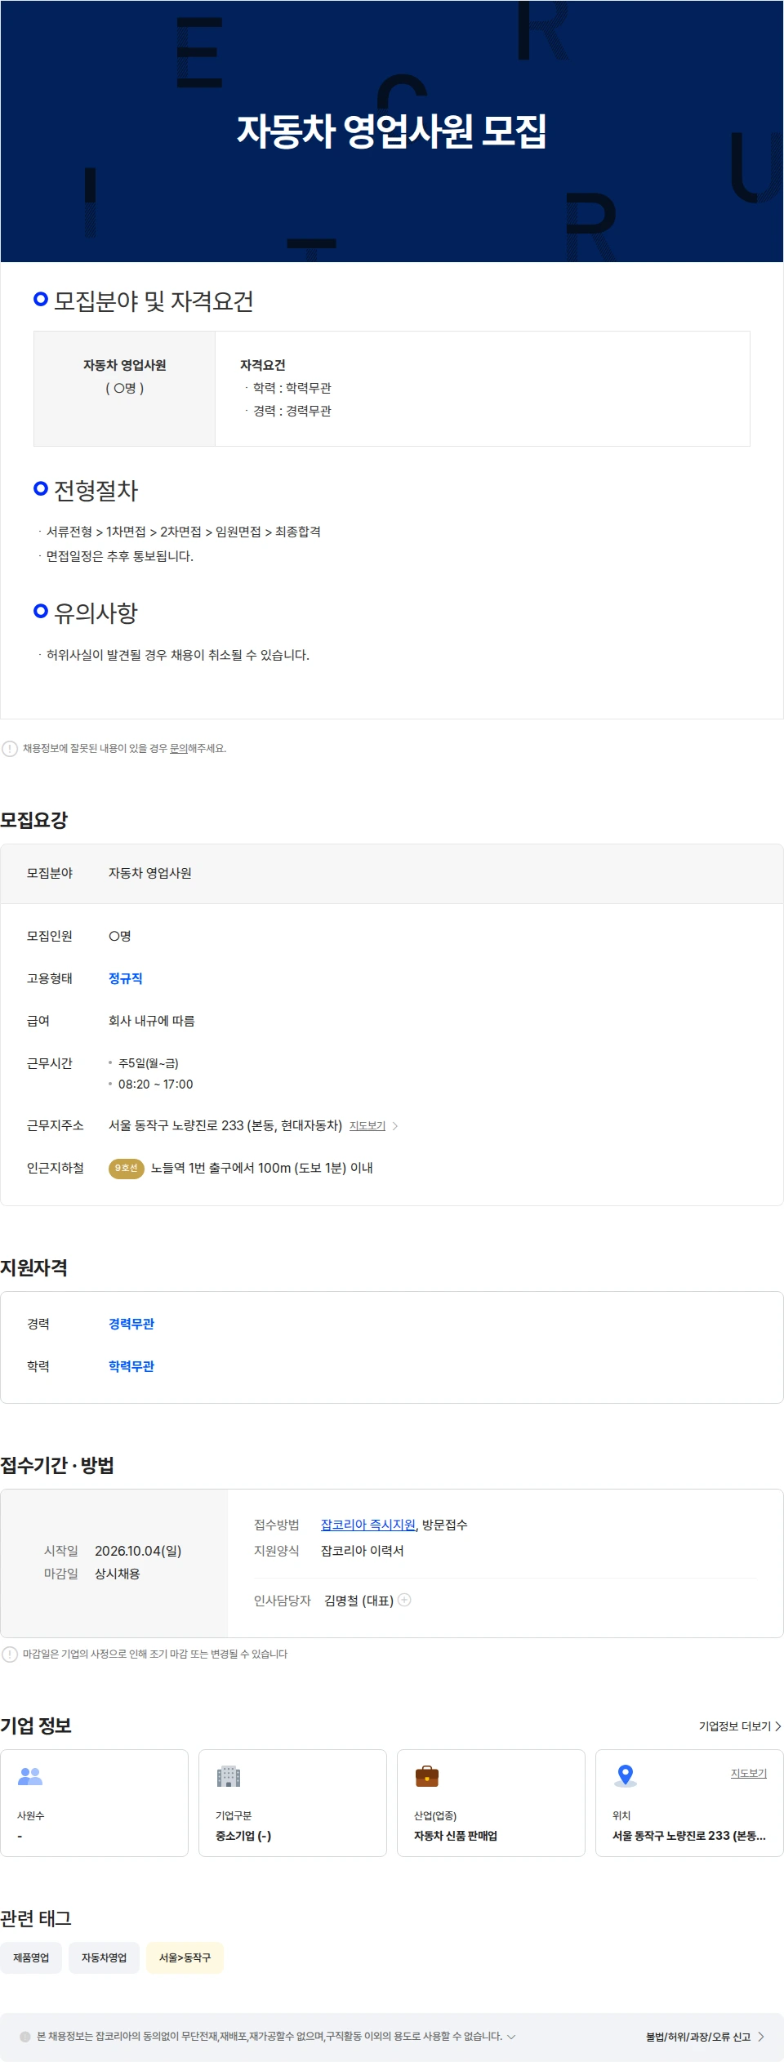Click the 문의 link in the notice
Screen dimensions: 784x2062
pos(178,748)
